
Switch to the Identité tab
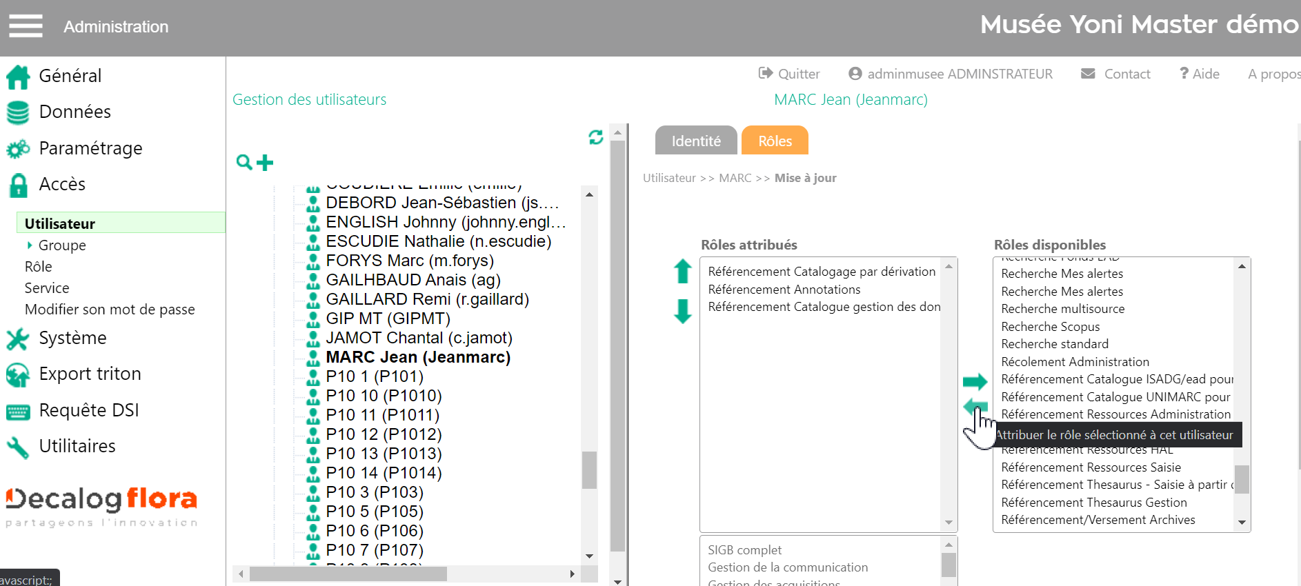pos(695,141)
